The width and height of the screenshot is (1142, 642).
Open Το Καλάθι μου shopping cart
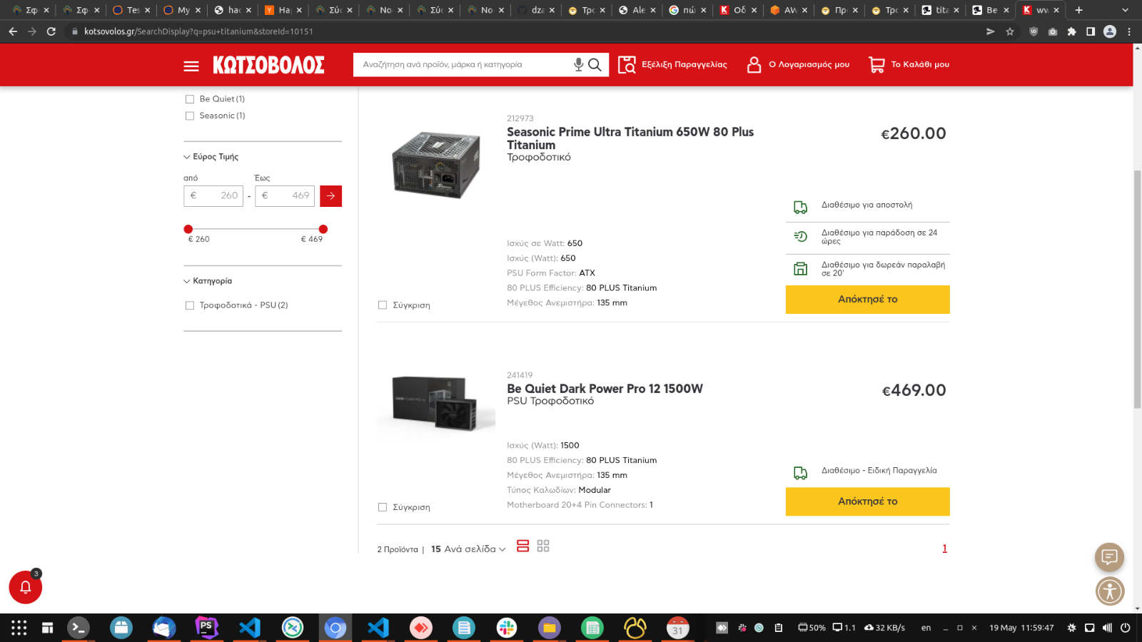pos(909,65)
